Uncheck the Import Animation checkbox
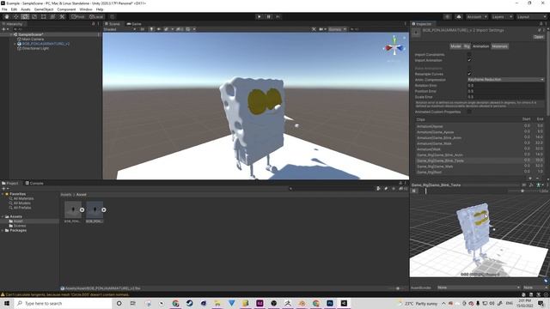The image size is (550, 309). [x=469, y=60]
